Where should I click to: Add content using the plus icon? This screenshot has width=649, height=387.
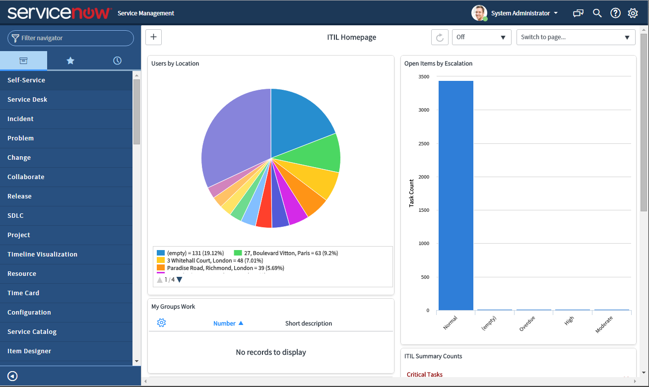153,37
